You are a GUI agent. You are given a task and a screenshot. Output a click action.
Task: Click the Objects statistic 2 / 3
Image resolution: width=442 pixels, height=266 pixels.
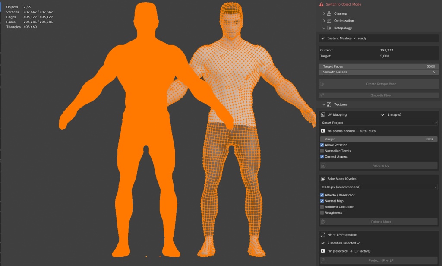click(x=27, y=7)
